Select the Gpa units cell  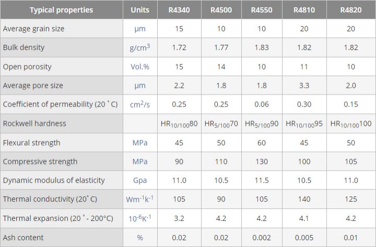click(x=140, y=180)
